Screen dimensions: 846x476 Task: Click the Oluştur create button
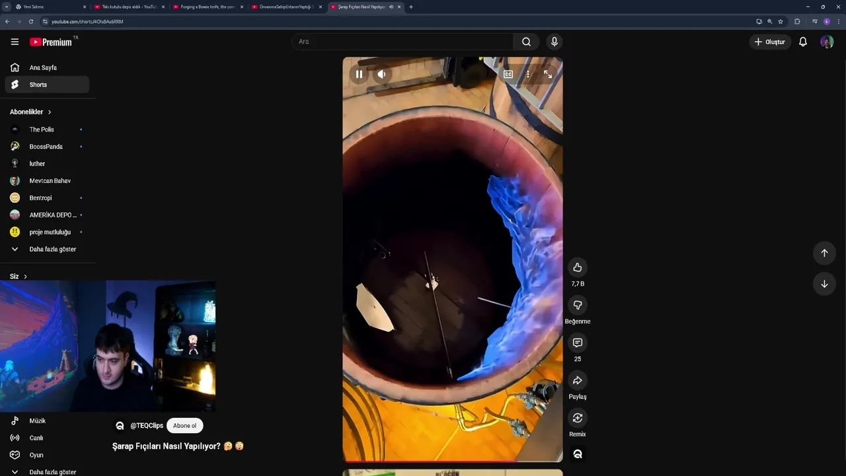point(770,42)
